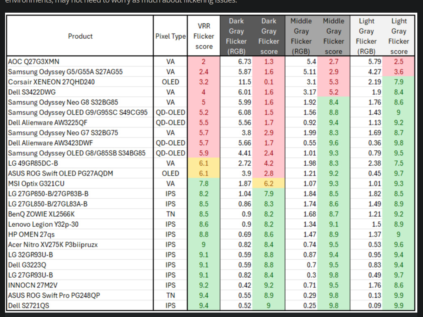
Task: Click dark gray RGB value '11.5' for Corsair
Action: pyautogui.click(x=245, y=82)
